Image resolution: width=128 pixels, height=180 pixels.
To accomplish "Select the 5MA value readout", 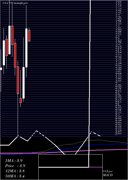I will pos(14,161).
